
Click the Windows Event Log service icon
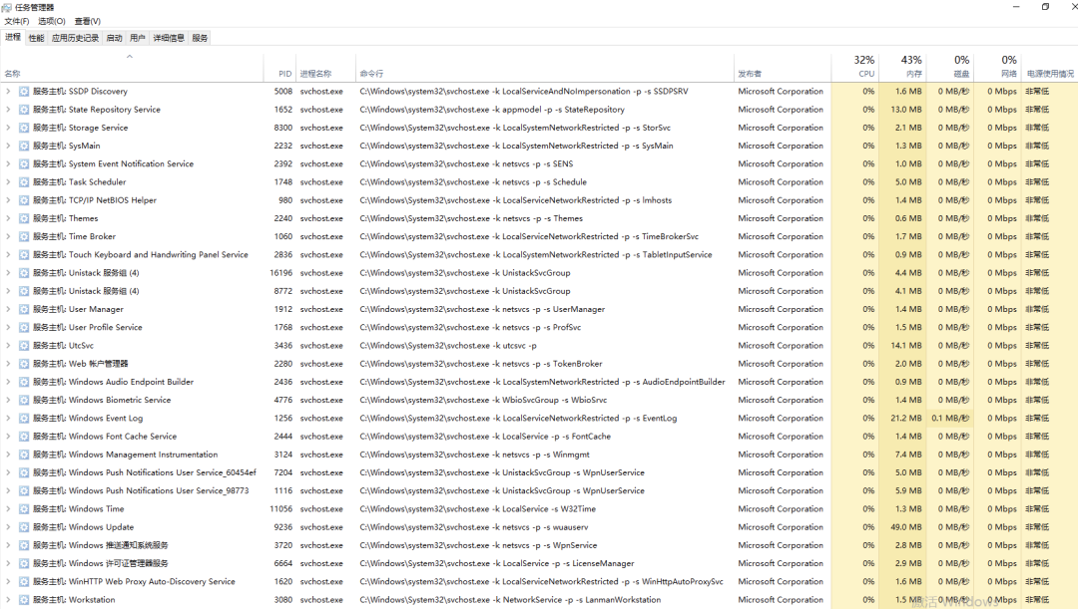pos(24,419)
